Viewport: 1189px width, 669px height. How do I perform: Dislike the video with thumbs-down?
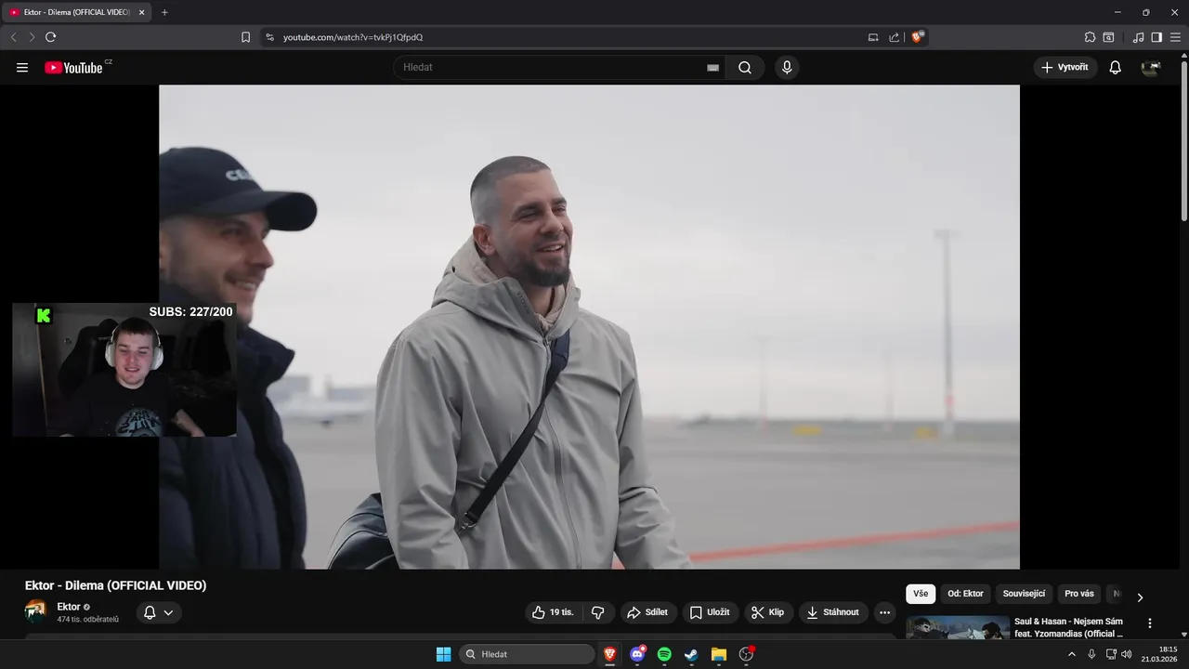pos(597,612)
